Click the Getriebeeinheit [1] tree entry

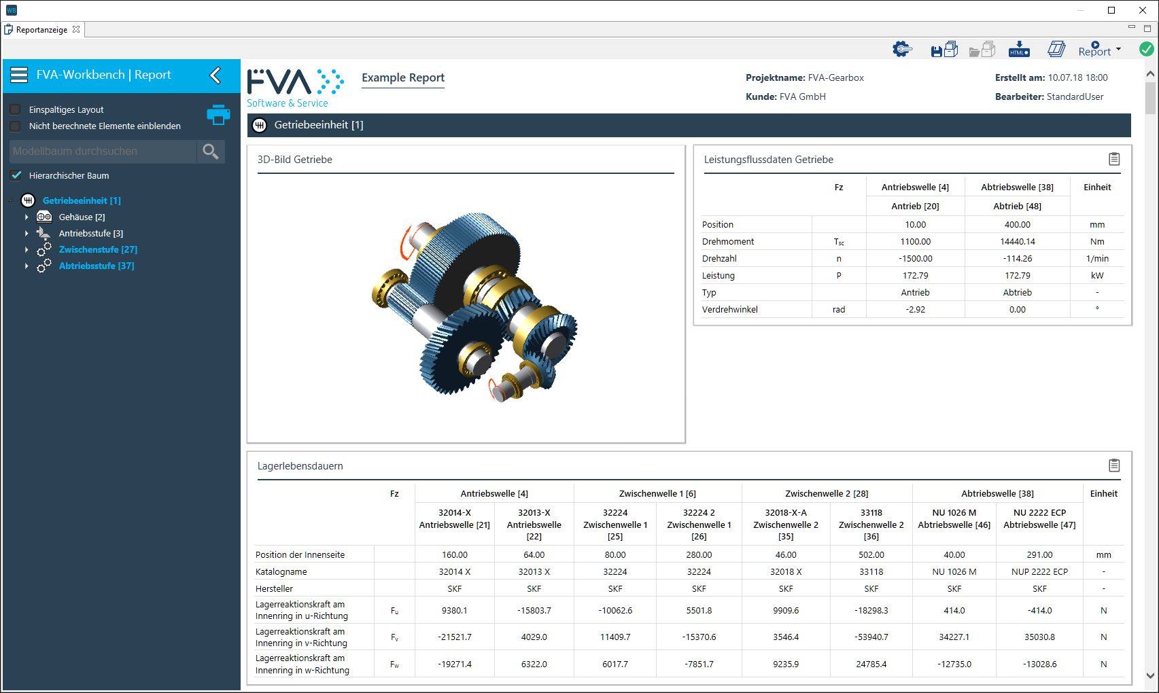coord(82,200)
